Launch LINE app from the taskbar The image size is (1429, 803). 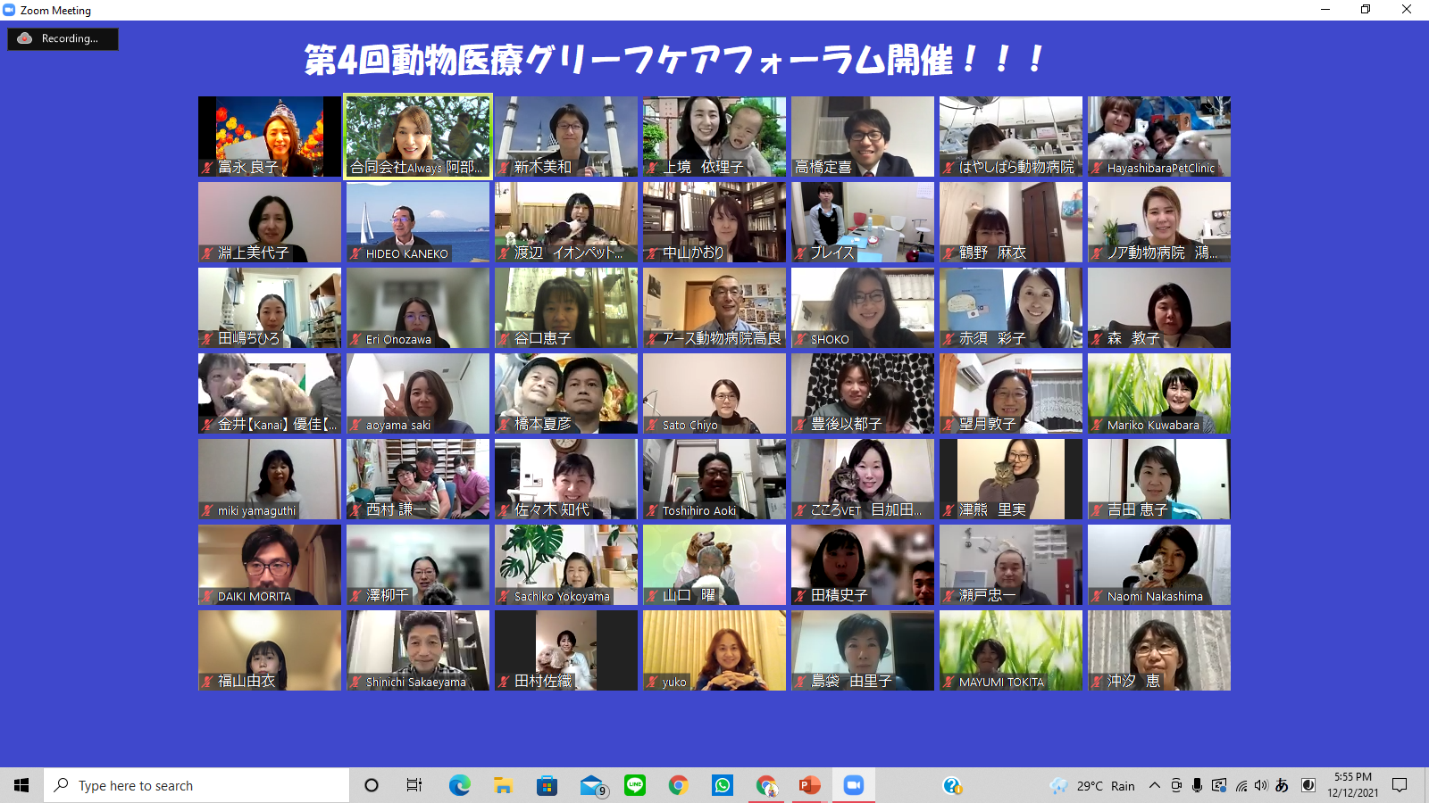635,785
